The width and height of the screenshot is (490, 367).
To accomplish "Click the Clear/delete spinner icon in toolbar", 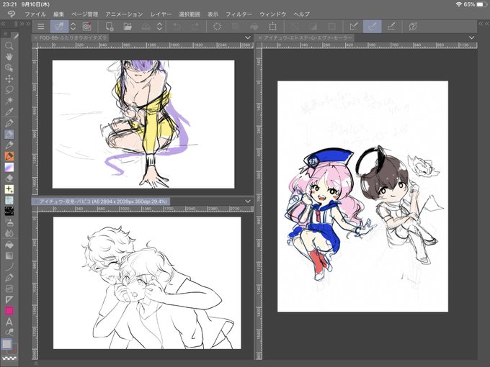I will click(217, 27).
